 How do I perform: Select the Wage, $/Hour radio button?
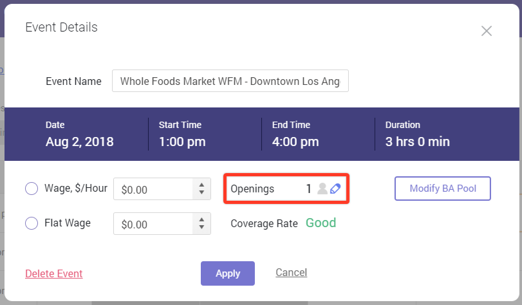[x=32, y=189]
